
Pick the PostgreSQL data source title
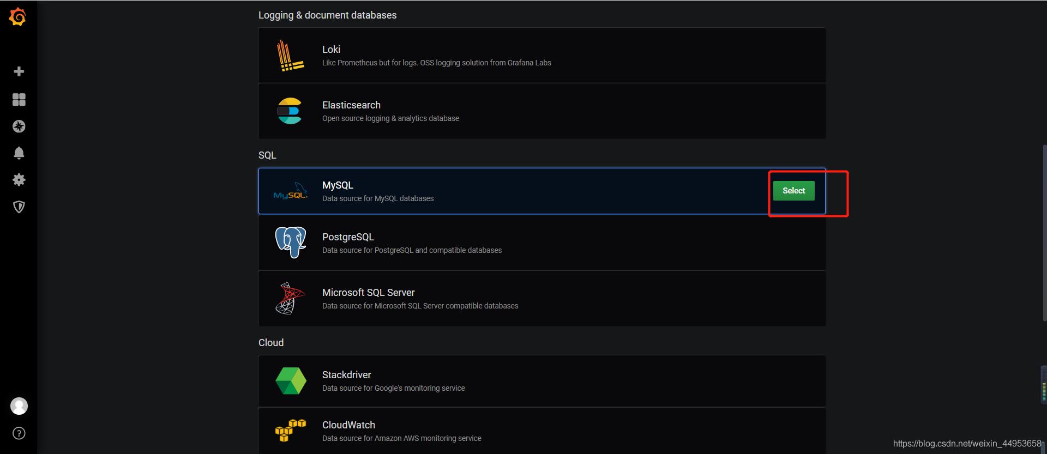pos(348,237)
